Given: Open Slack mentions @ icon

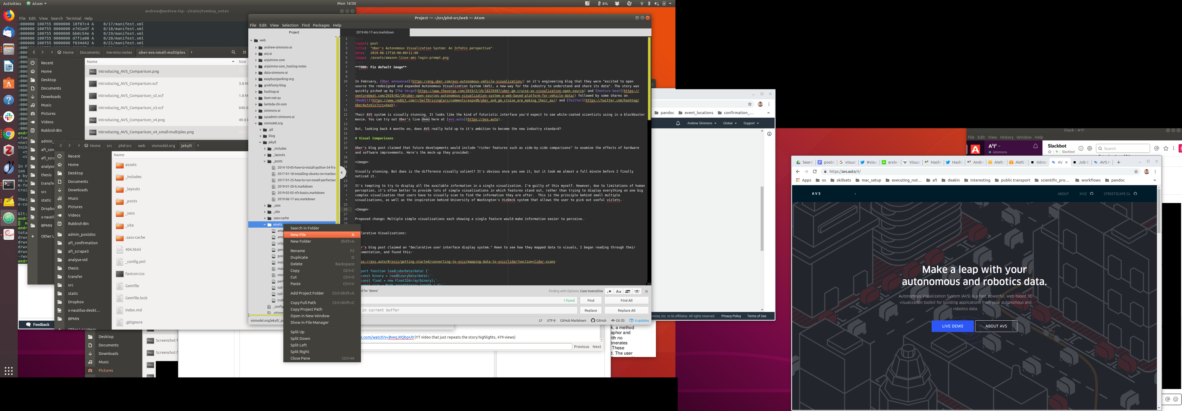Looking at the screenshot, I should [1157, 148].
